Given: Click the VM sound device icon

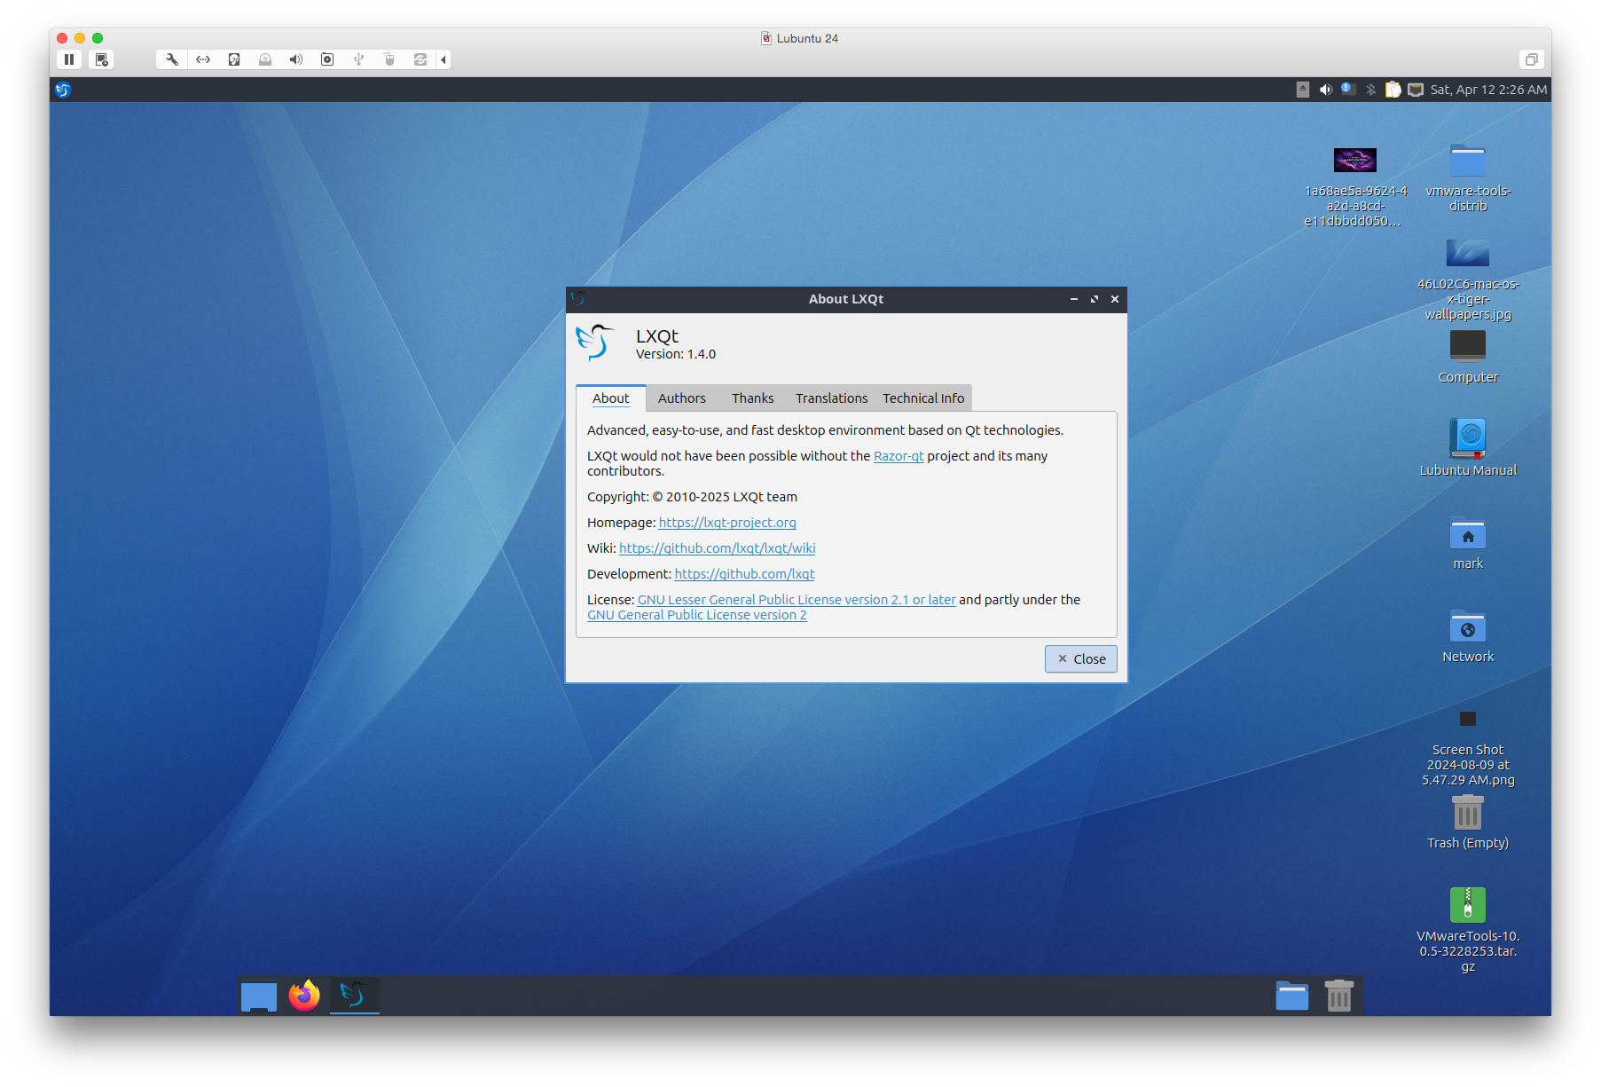Looking at the screenshot, I should pos(296,59).
